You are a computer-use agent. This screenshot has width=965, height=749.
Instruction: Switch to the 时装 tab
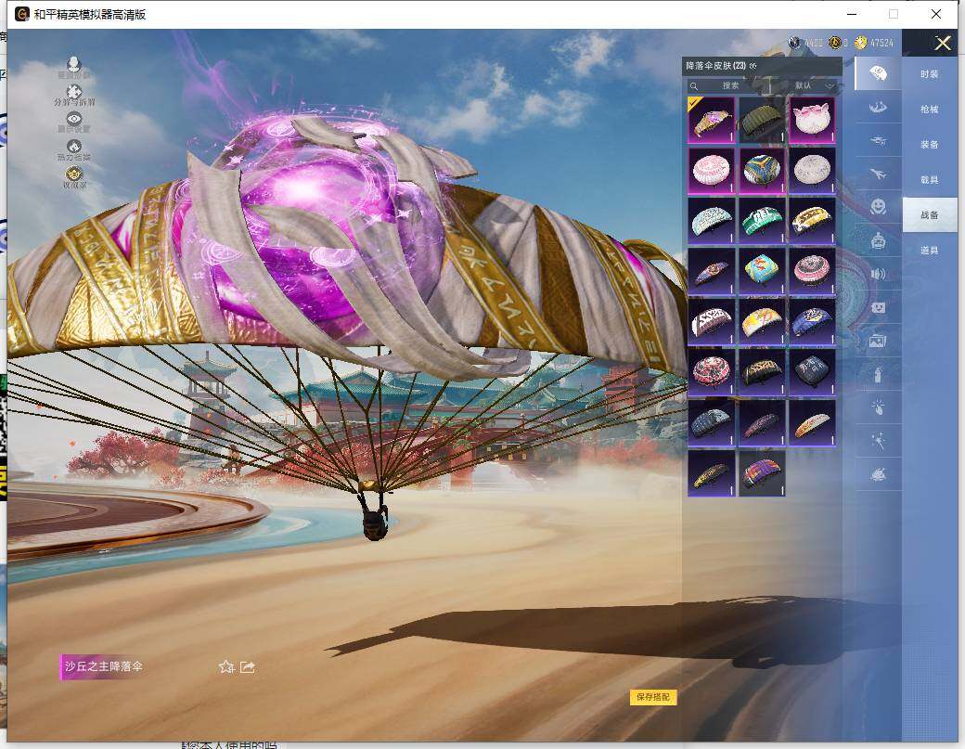point(929,74)
